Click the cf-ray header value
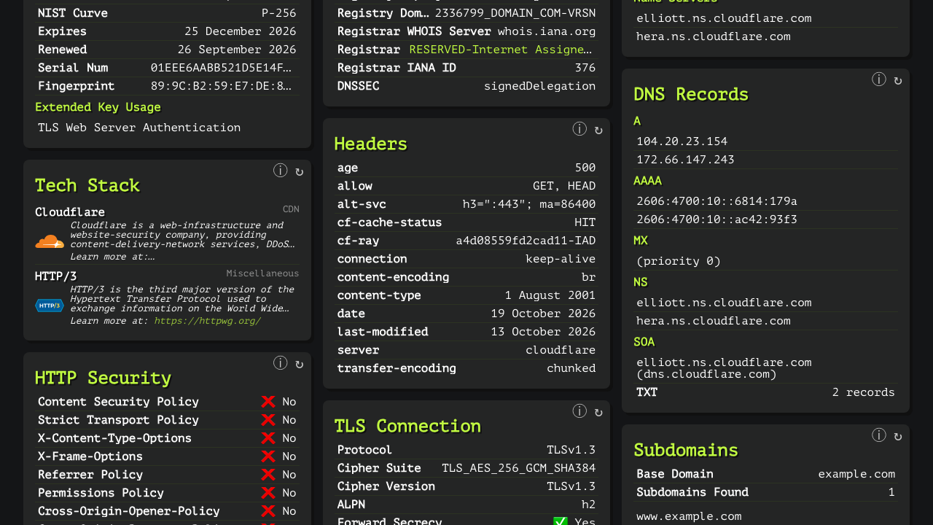The width and height of the screenshot is (933, 525). click(526, 241)
